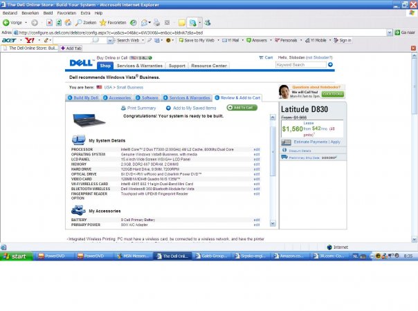Click the green Add to Cart button
This screenshot has height=311, width=418.
242,108
